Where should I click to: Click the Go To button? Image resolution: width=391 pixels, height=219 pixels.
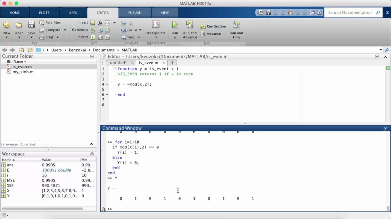click(129, 30)
